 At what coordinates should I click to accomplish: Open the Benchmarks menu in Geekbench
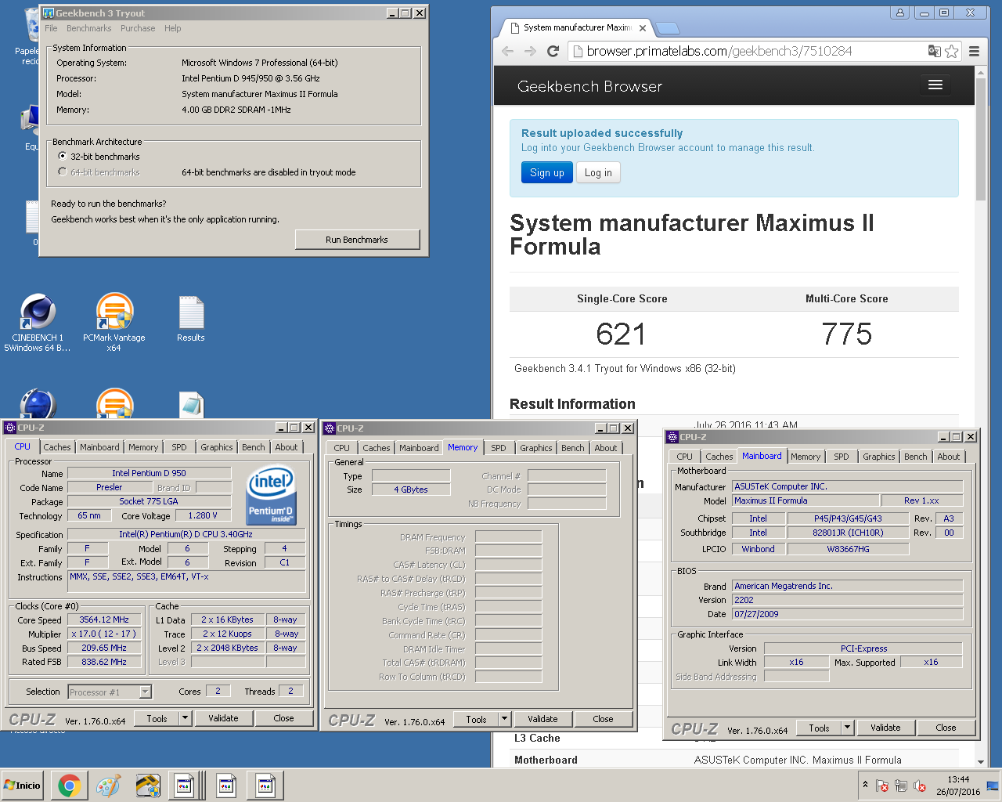point(88,28)
